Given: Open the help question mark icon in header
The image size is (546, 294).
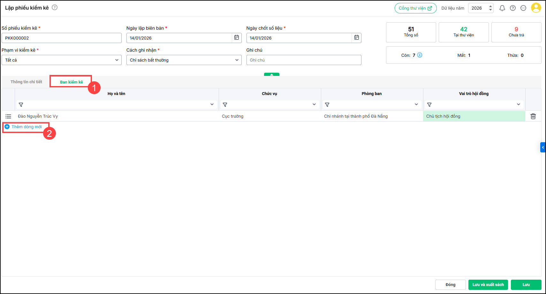Looking at the screenshot, I should (x=513, y=8).
